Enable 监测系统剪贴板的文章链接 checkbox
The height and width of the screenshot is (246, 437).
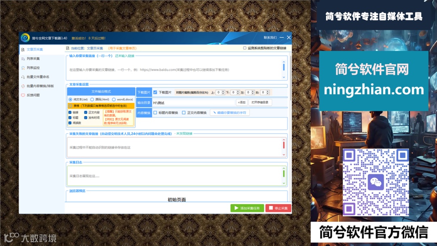(245, 48)
